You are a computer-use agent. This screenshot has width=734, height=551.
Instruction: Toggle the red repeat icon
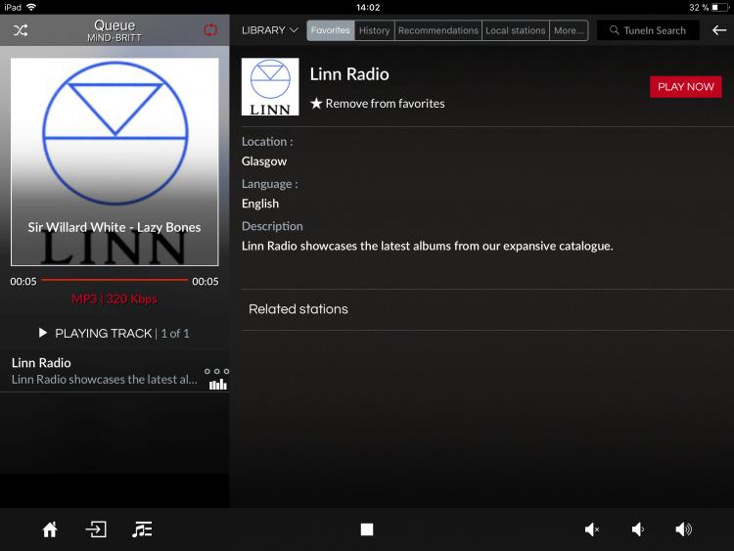coord(210,30)
